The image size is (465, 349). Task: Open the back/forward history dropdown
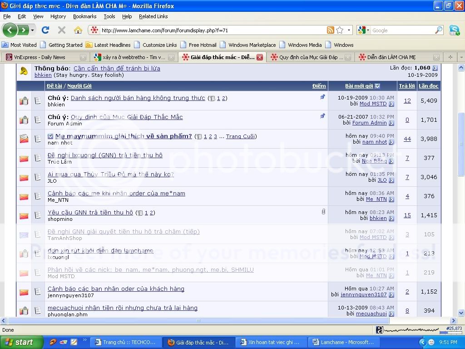(x=32, y=30)
